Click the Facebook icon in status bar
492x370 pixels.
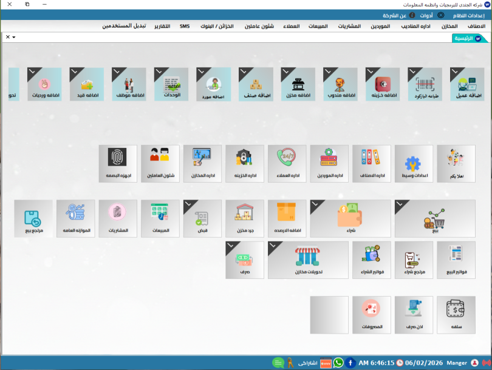pos(350,363)
